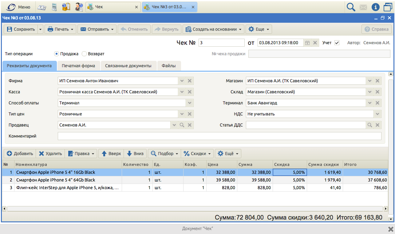
Task: Expand the Способ оплаты dropdown
Action: point(190,103)
